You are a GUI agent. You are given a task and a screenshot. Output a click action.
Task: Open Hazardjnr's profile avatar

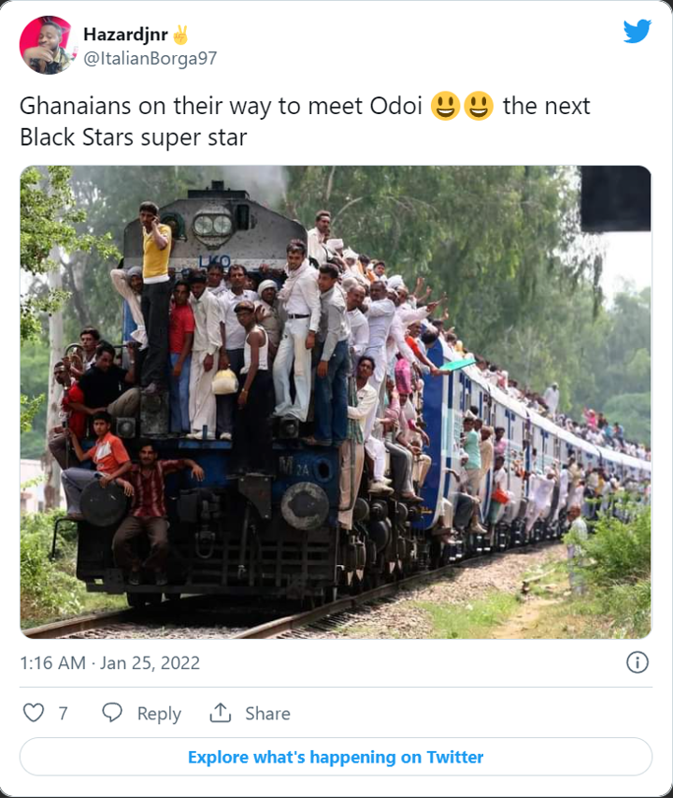click(47, 45)
